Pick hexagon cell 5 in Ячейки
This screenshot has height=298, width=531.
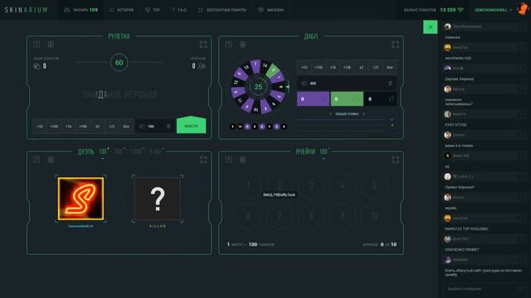(374, 185)
